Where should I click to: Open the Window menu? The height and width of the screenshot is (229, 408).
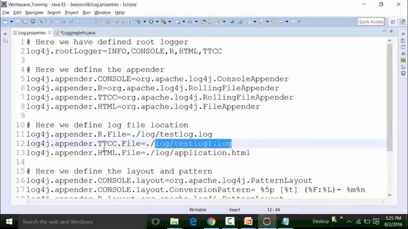tap(102, 13)
